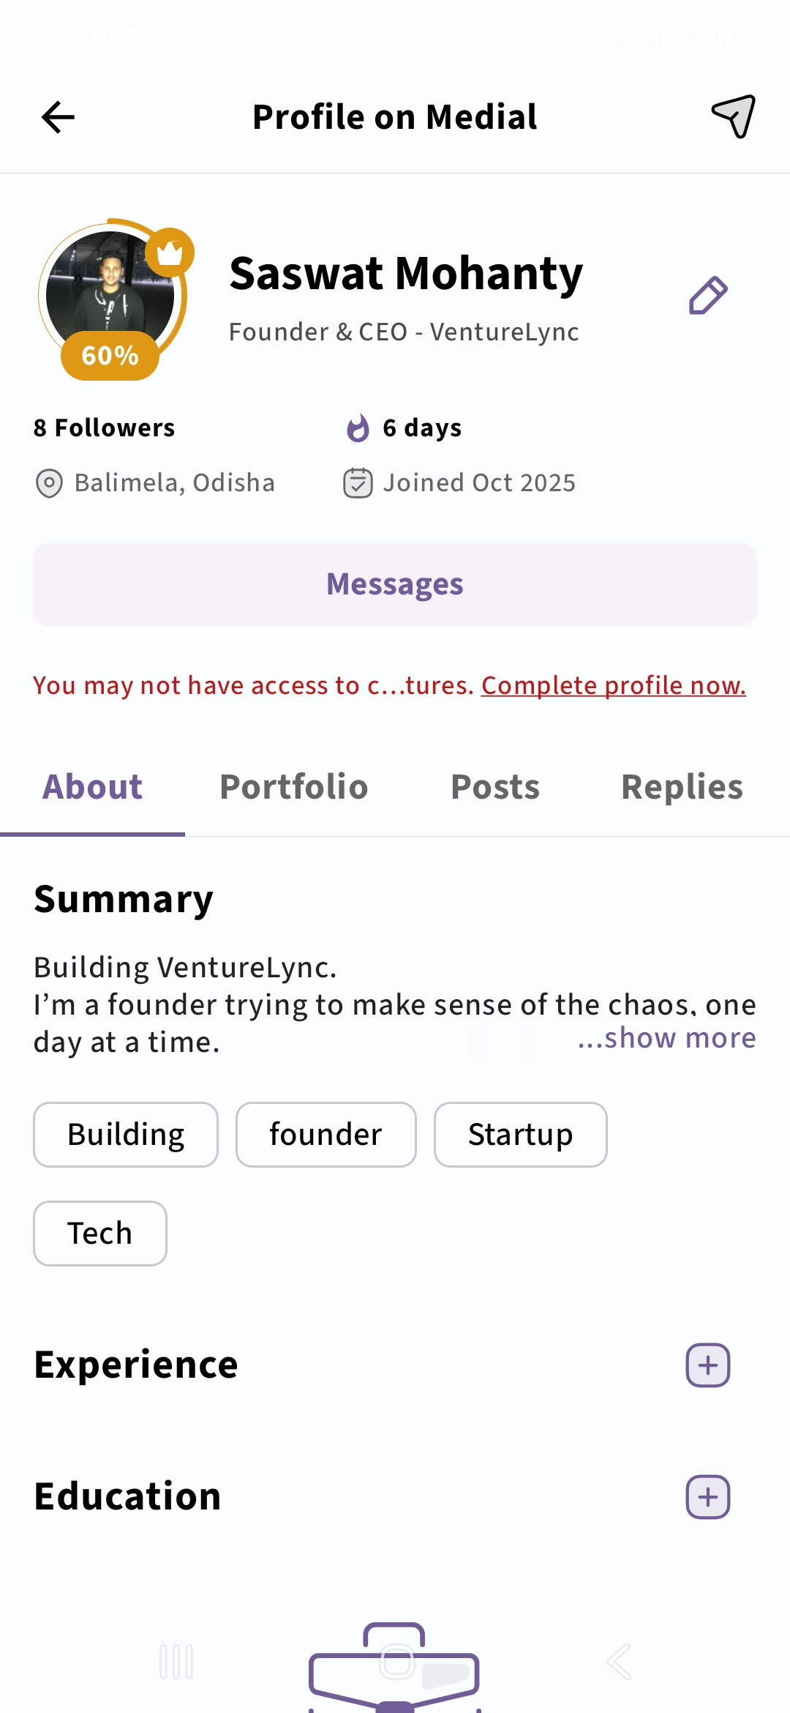The height and width of the screenshot is (1713, 790).
Task: Expand summary with show more
Action: 666,1038
